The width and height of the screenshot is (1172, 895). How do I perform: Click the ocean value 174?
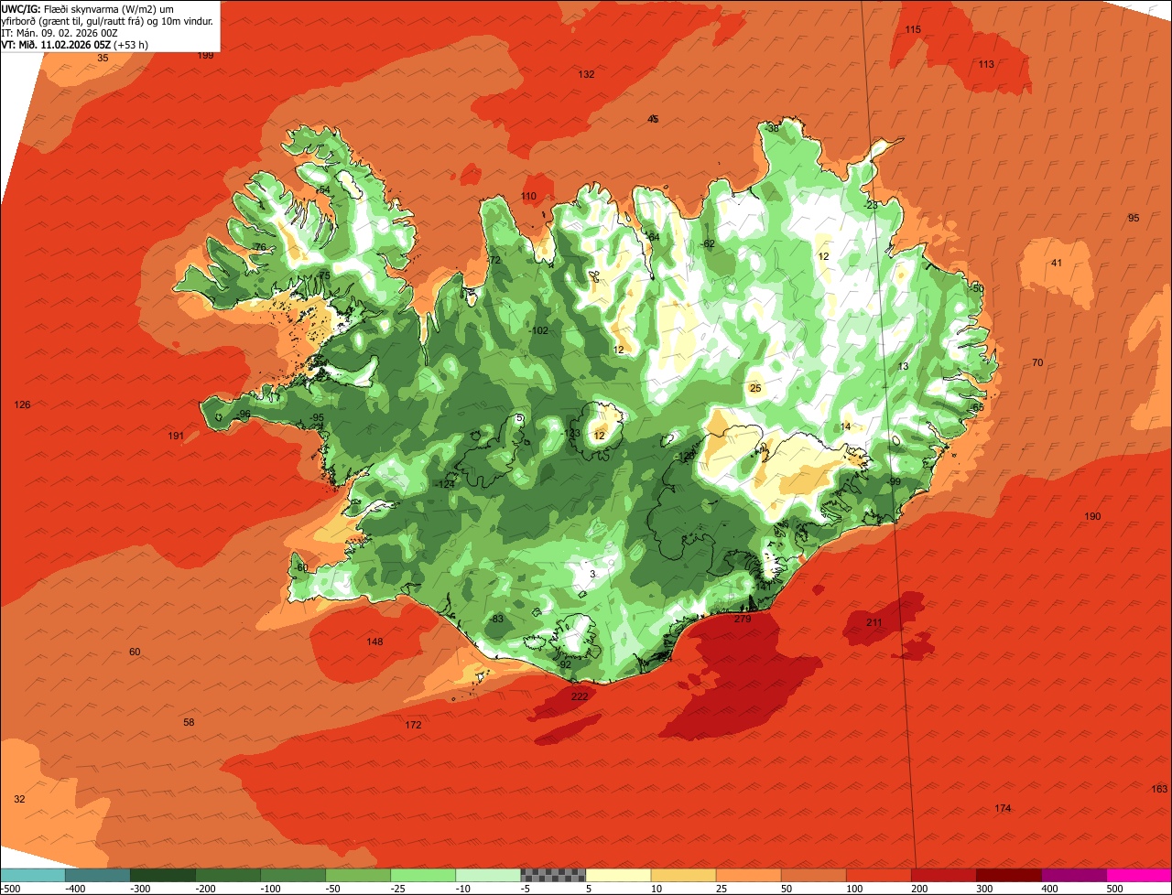pos(1003,808)
